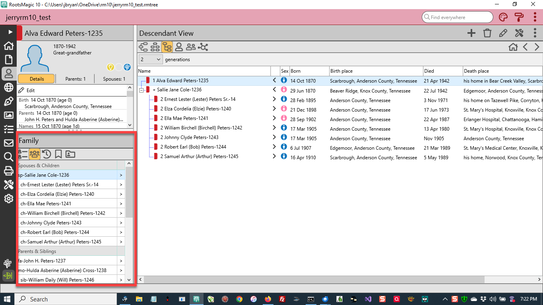Viewport: 543px width, 305px height.
Task: Open Bookmarks icon in the side panel
Action: coord(58,154)
